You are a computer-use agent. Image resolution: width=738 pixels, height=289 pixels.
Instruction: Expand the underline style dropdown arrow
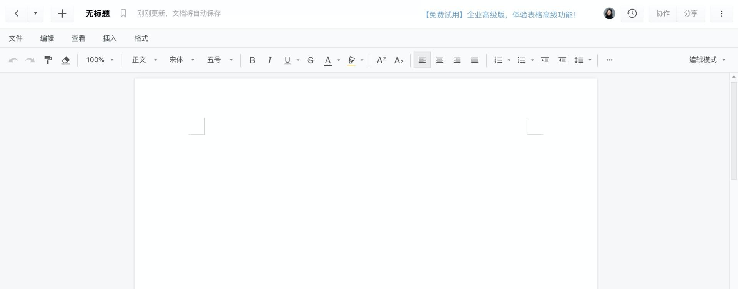click(x=298, y=60)
